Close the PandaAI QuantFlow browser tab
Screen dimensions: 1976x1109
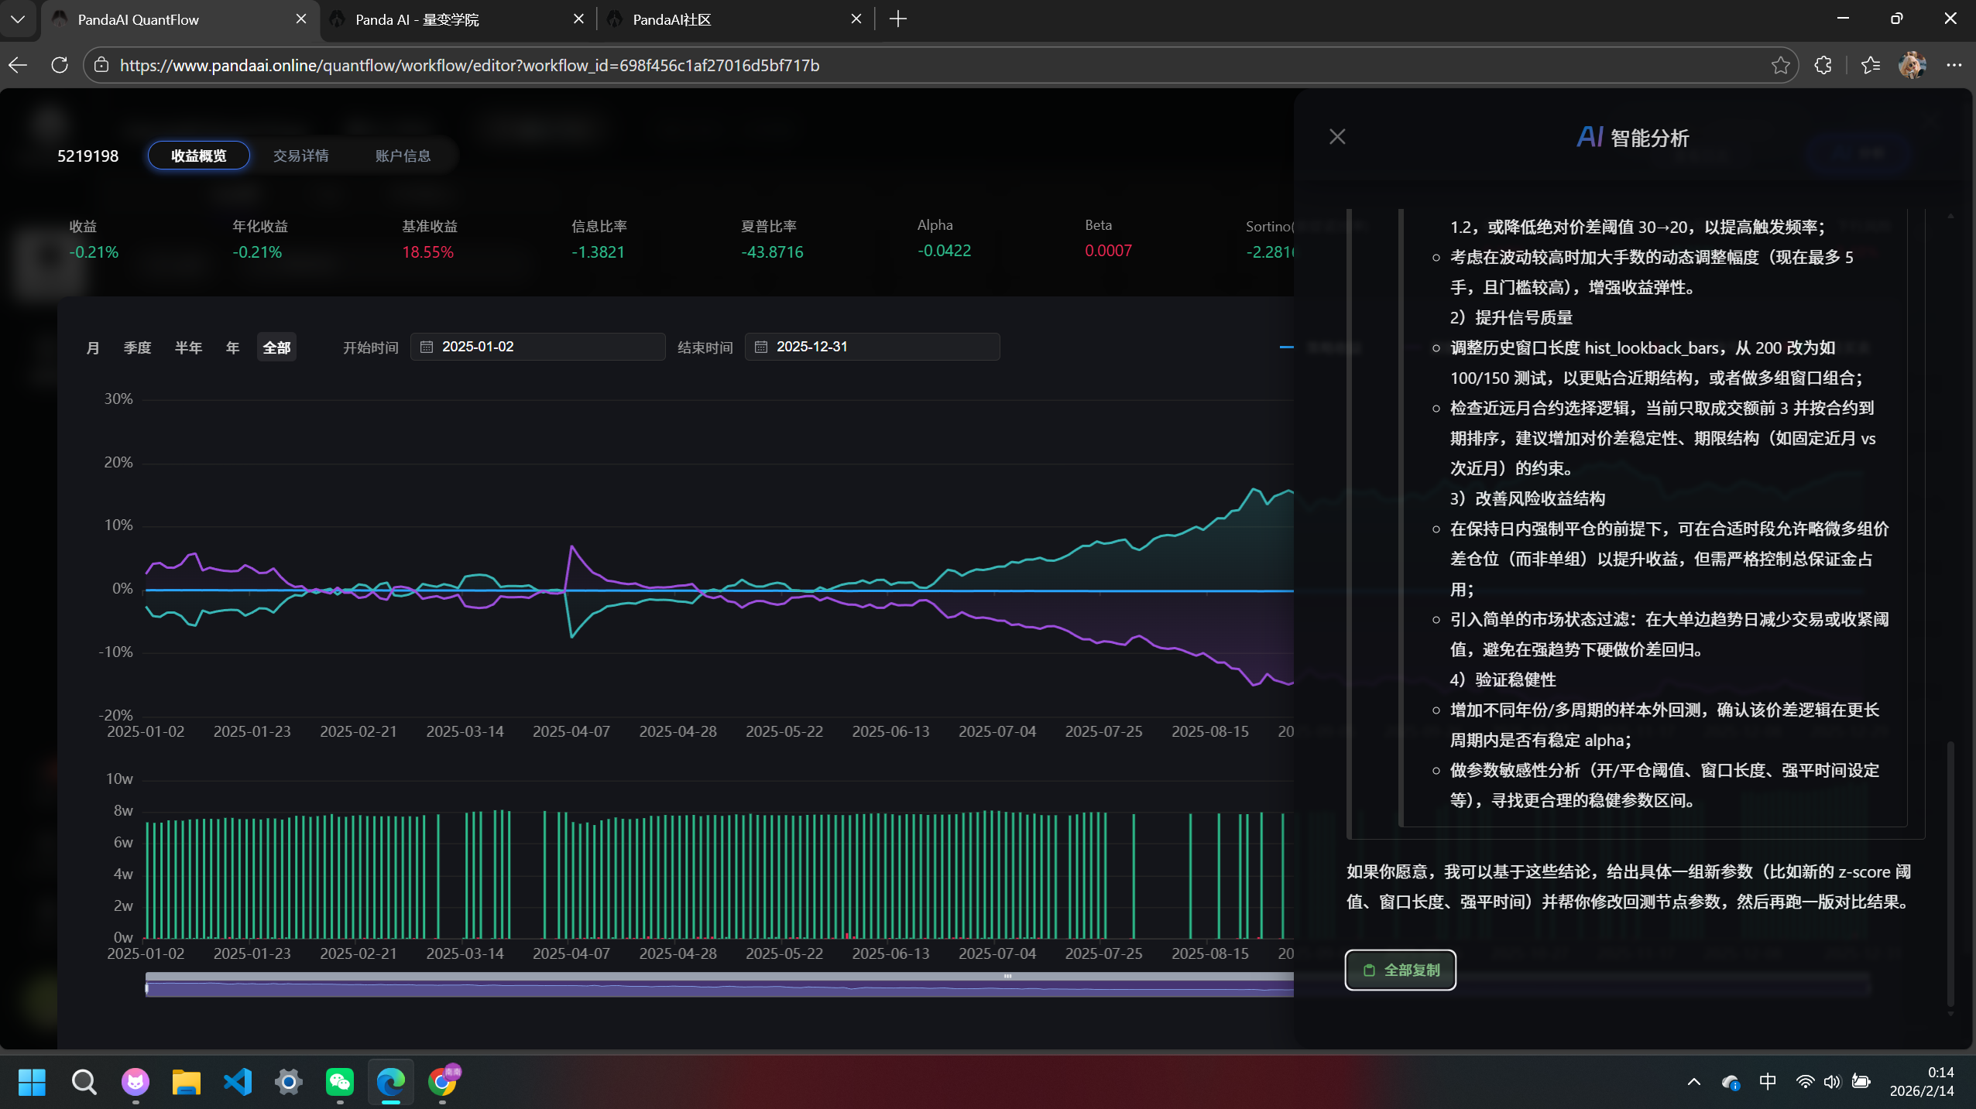301,19
